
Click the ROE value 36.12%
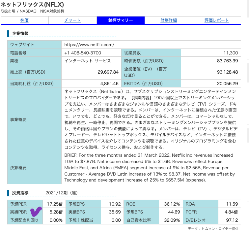point(172,204)
